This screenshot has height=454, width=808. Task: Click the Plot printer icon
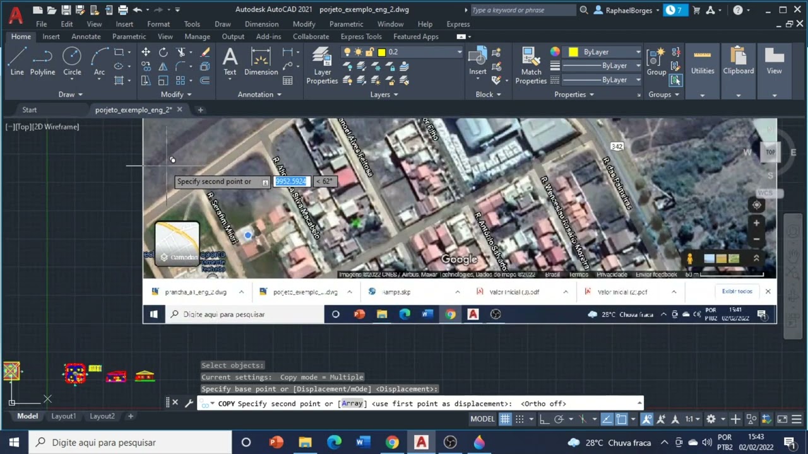[123, 10]
